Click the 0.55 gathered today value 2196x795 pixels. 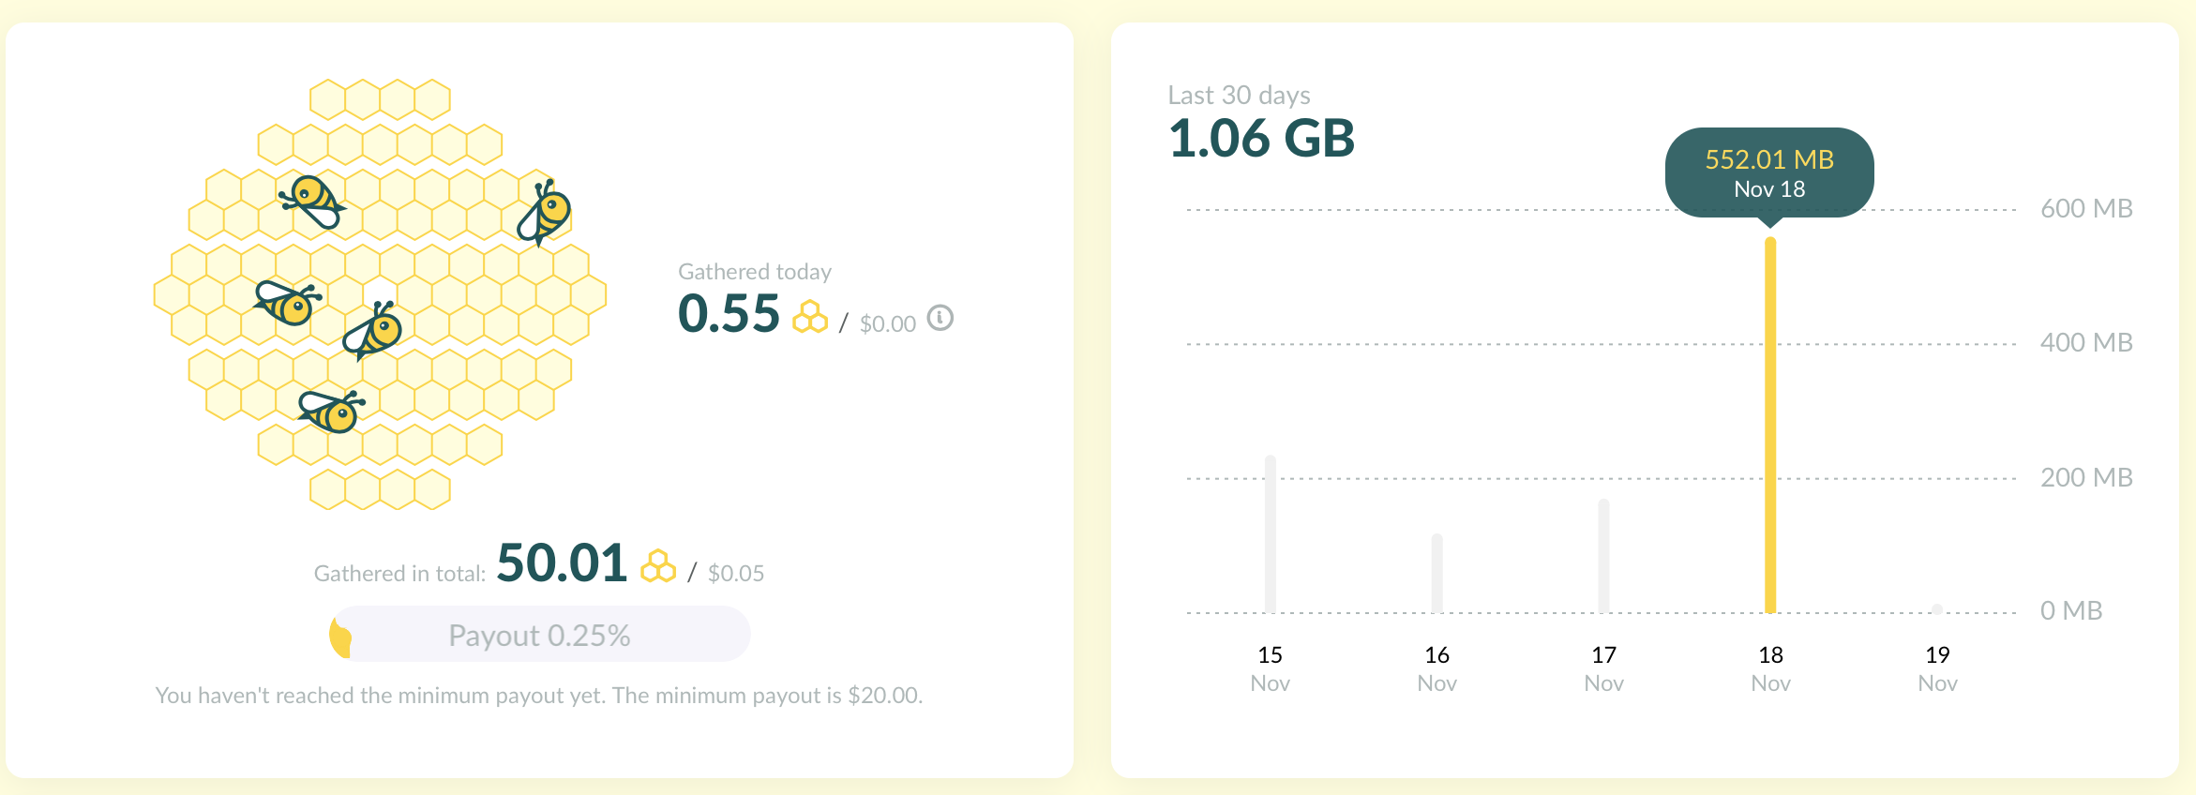click(x=729, y=314)
